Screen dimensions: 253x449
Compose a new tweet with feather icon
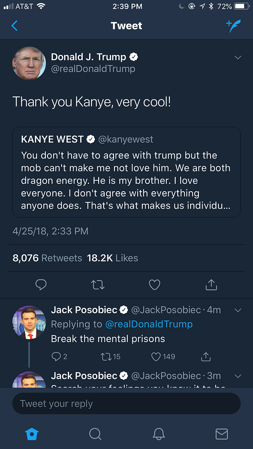pos(233,26)
